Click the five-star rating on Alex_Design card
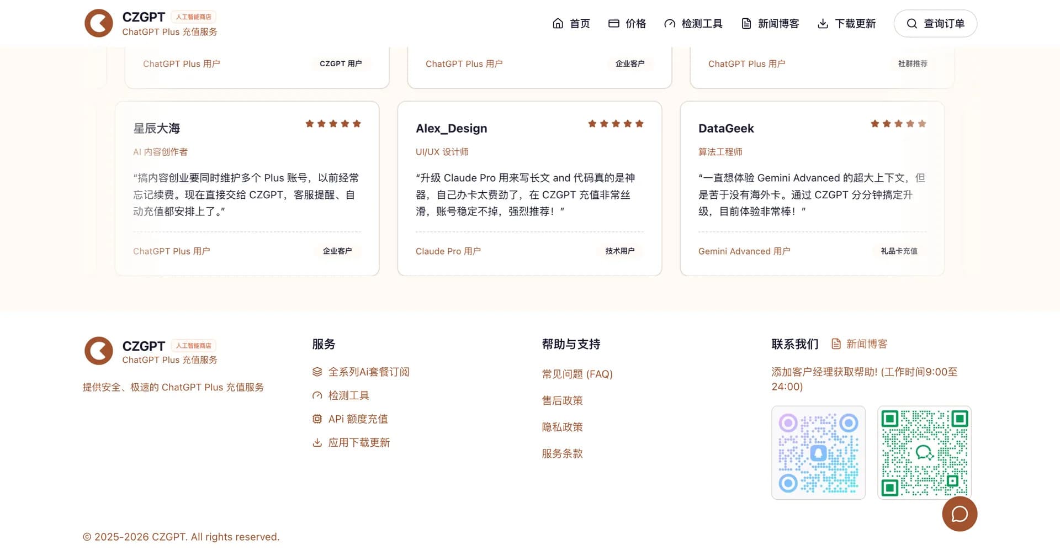1060x555 pixels. click(616, 124)
